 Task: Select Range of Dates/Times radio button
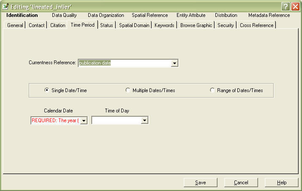[212, 90]
